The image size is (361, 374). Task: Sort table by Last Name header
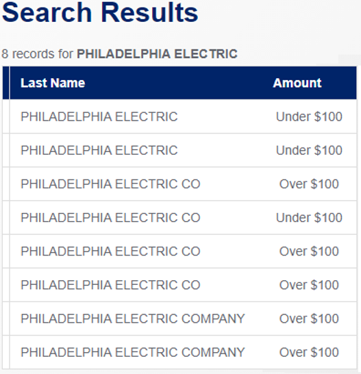click(53, 83)
